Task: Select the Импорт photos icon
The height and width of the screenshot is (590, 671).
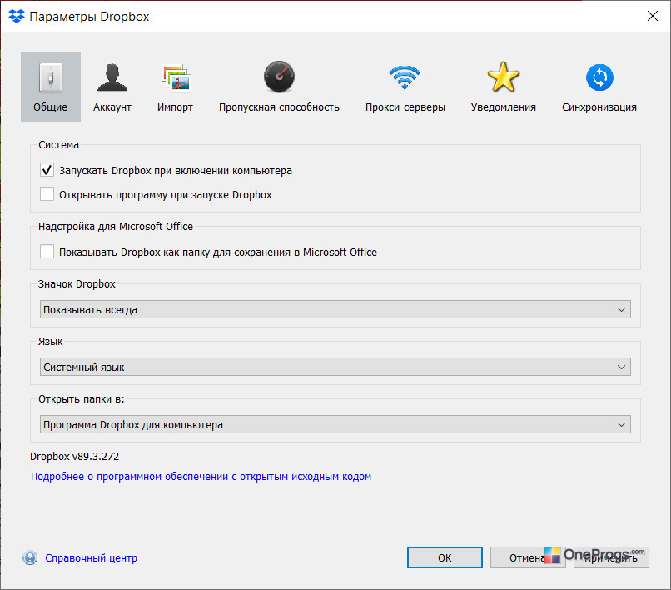Action: pos(176,78)
